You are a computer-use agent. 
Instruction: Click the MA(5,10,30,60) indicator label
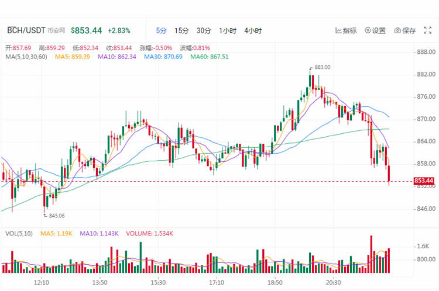[x=26, y=57]
